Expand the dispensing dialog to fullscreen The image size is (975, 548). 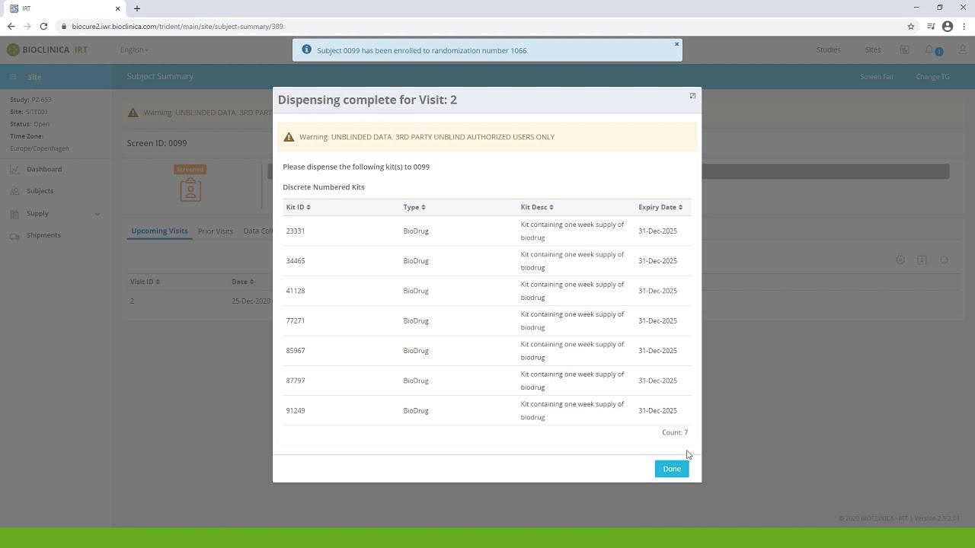click(x=692, y=96)
